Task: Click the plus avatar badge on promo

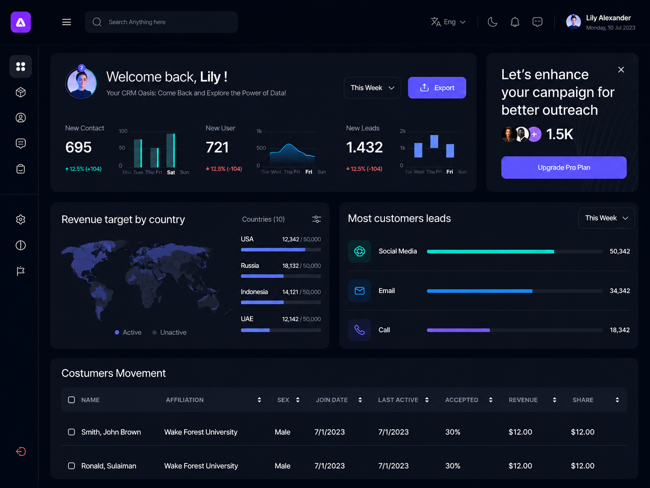Action: tap(534, 134)
